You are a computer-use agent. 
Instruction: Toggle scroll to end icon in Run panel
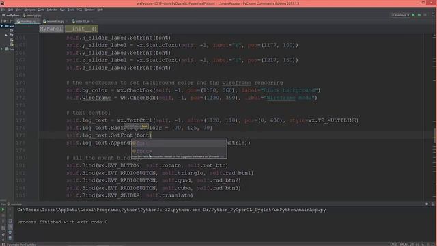point(10,227)
